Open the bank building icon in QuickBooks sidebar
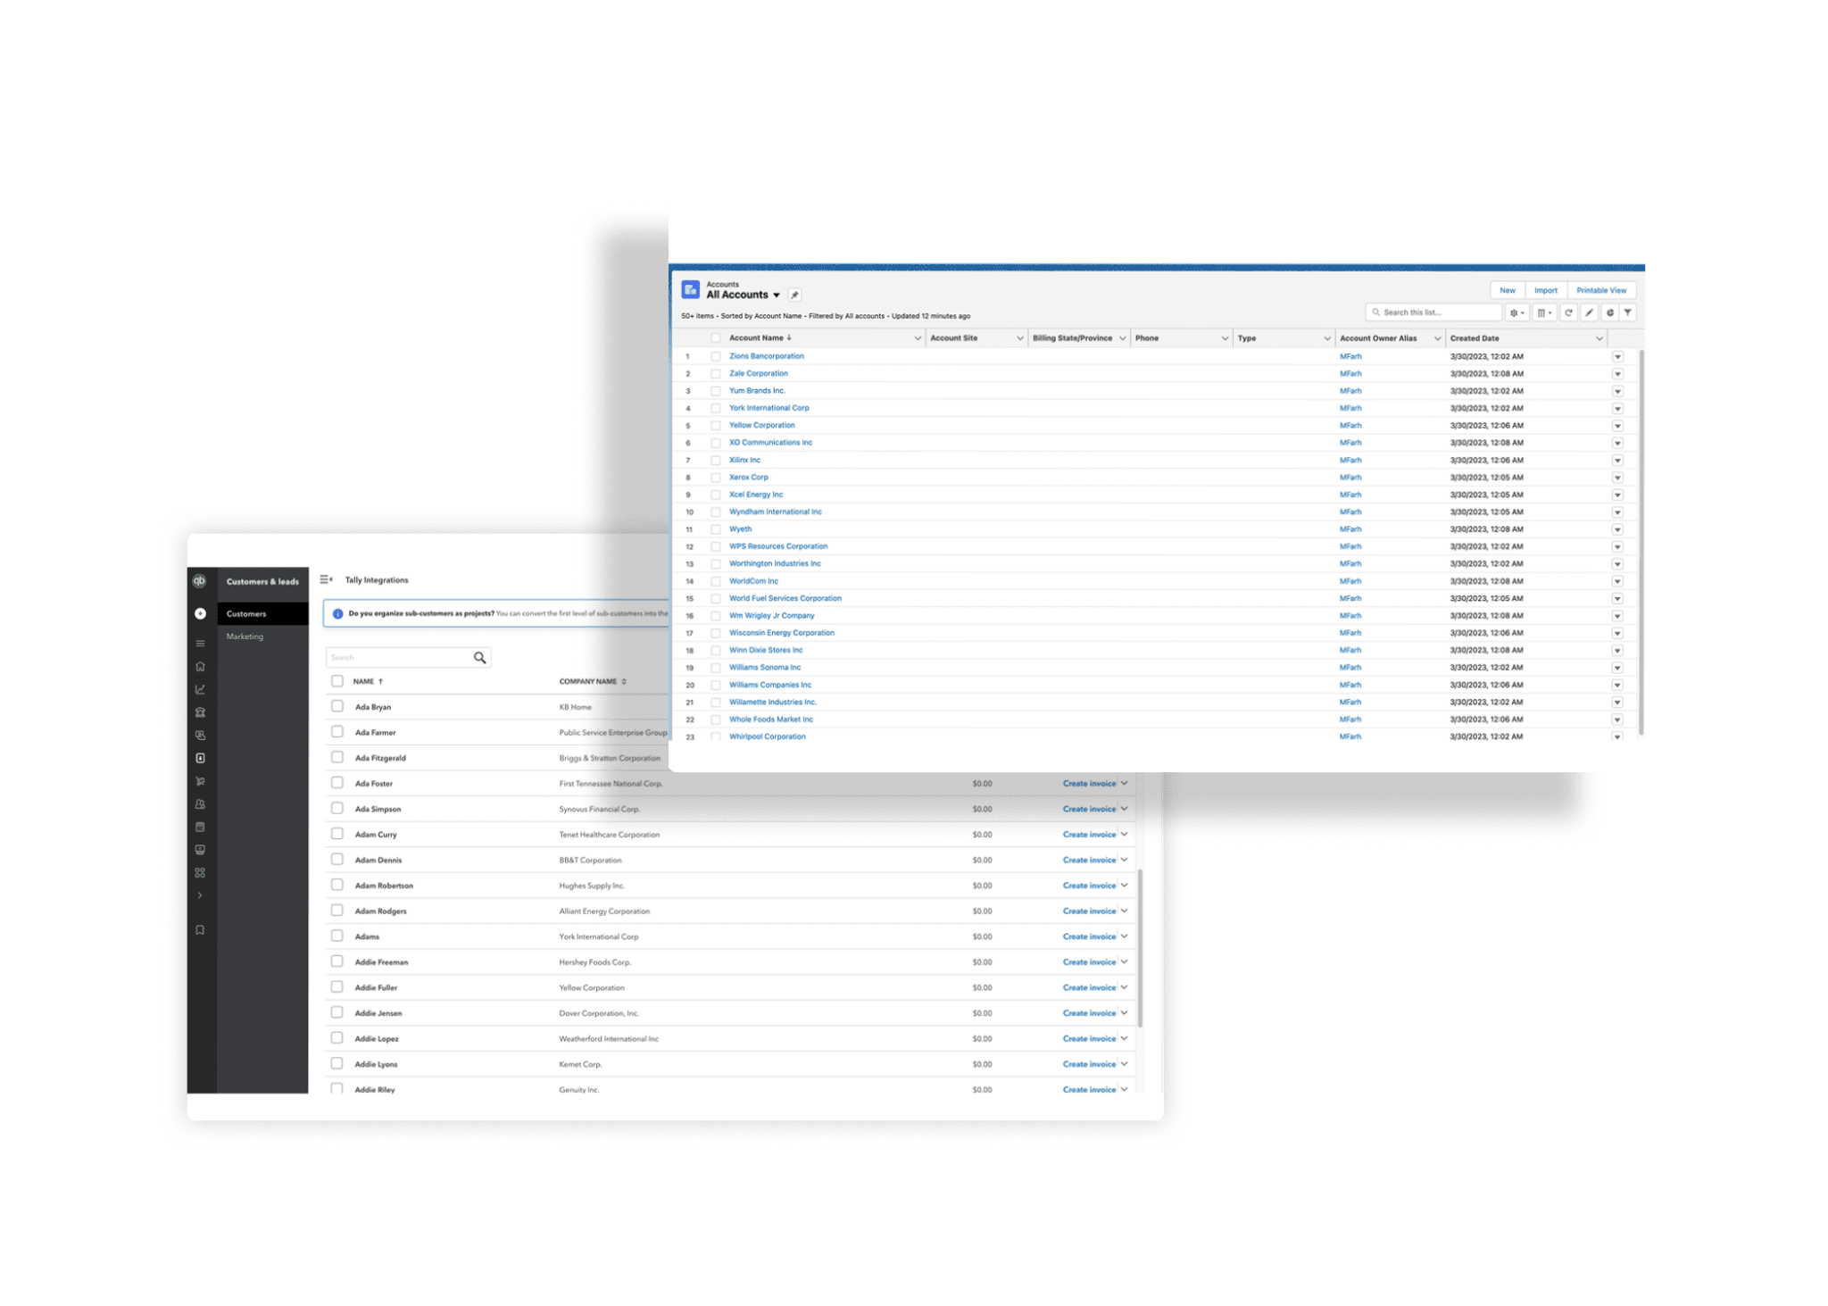Screen dimensions: 1828x1306 tap(200, 712)
